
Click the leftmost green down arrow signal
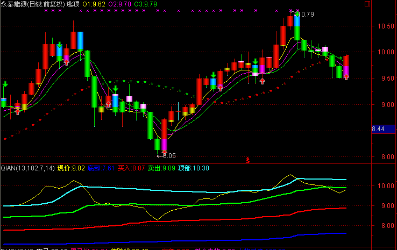(x=4, y=84)
